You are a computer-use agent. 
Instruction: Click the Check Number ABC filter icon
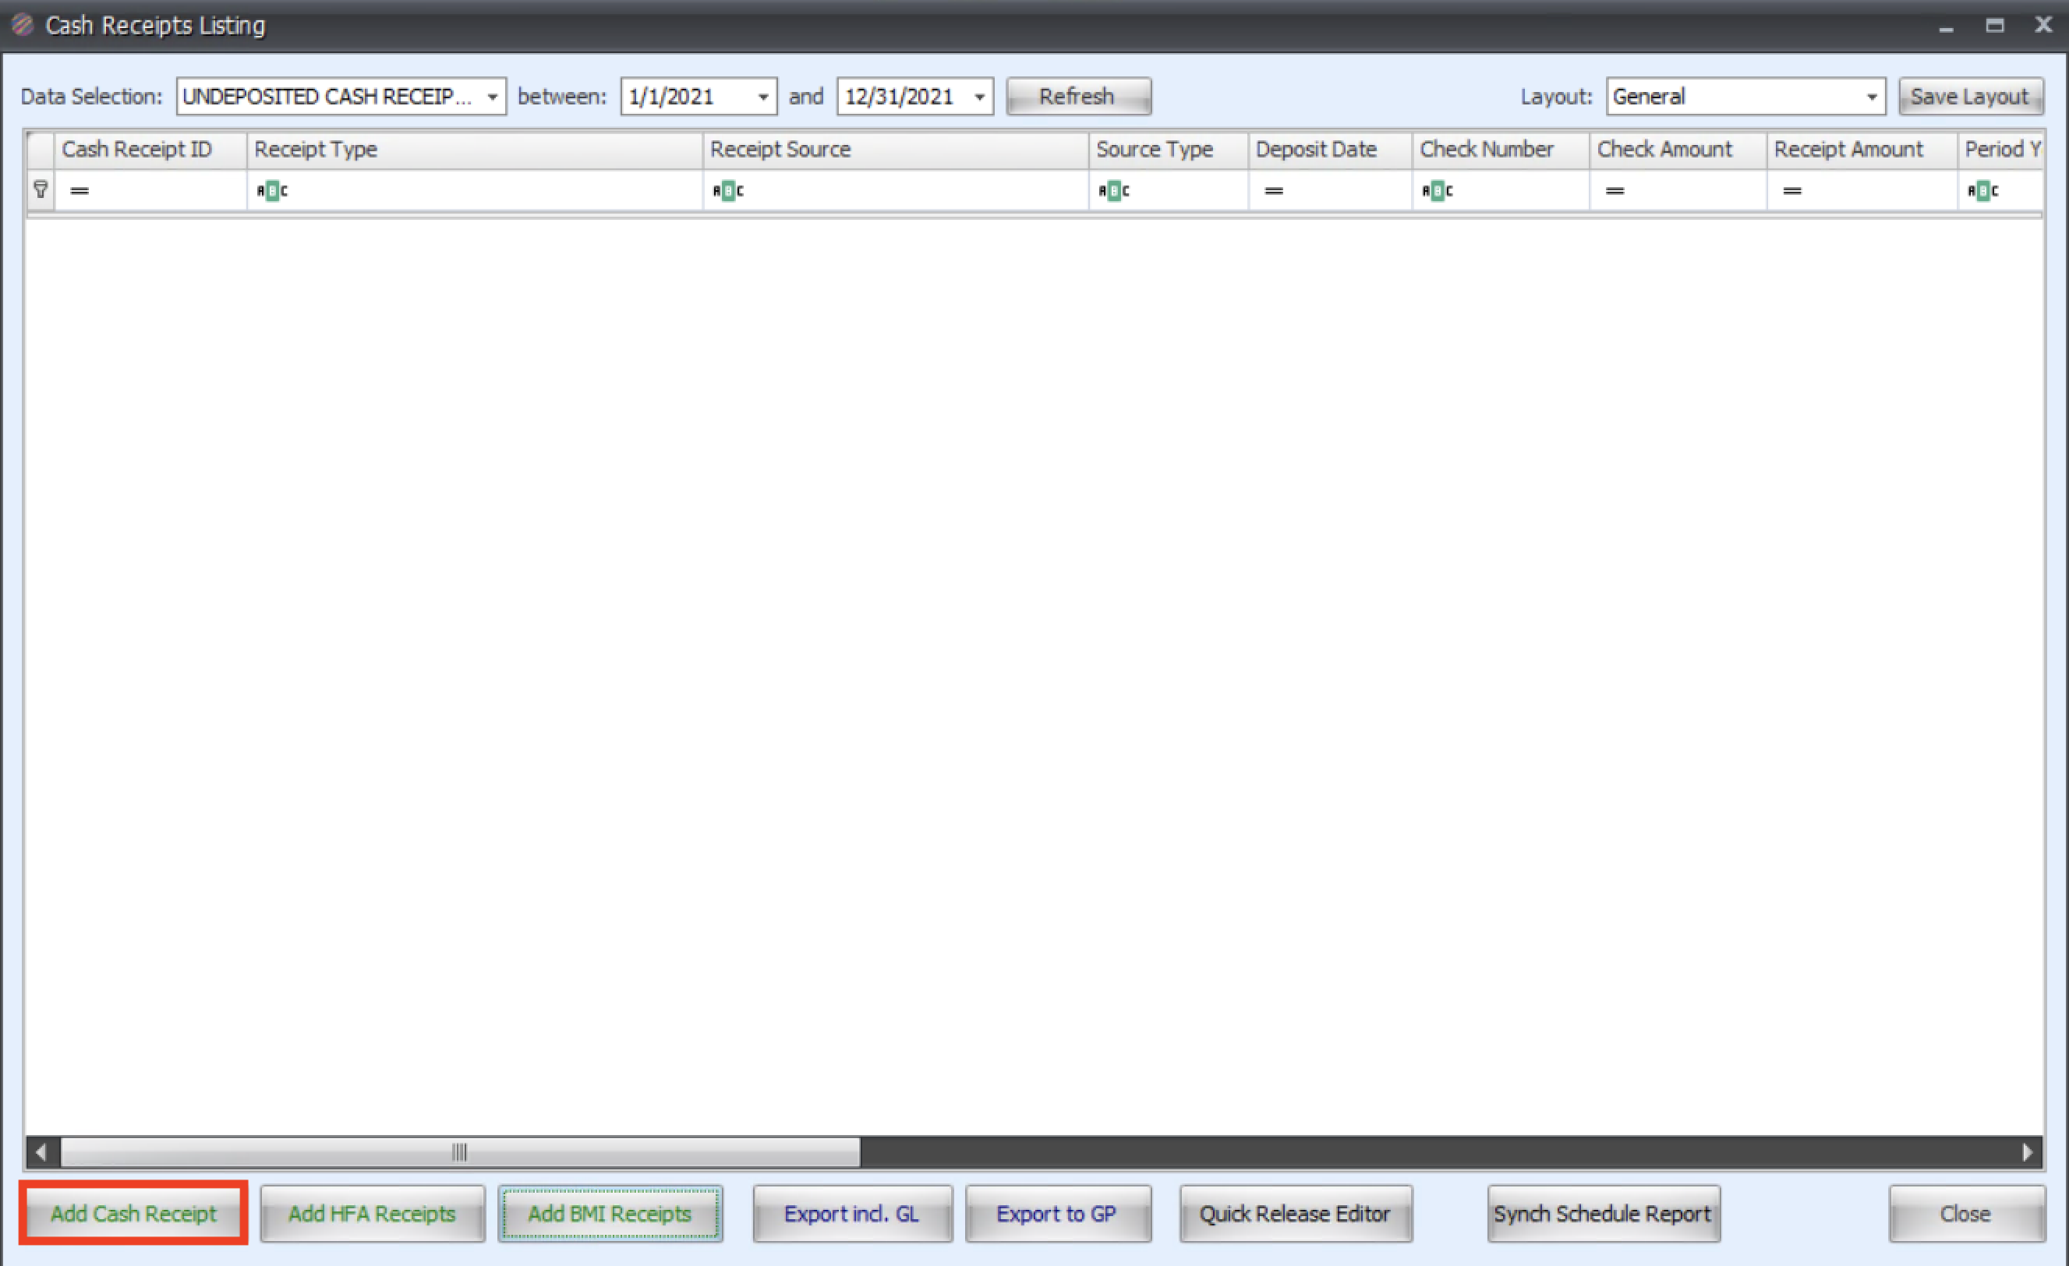(x=1438, y=192)
